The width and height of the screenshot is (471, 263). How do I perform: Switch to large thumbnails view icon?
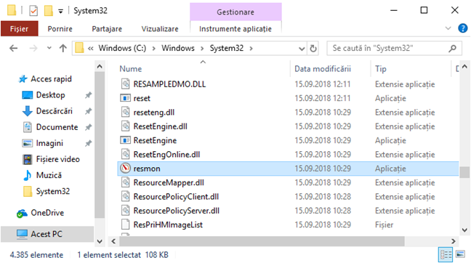pyautogui.click(x=460, y=254)
